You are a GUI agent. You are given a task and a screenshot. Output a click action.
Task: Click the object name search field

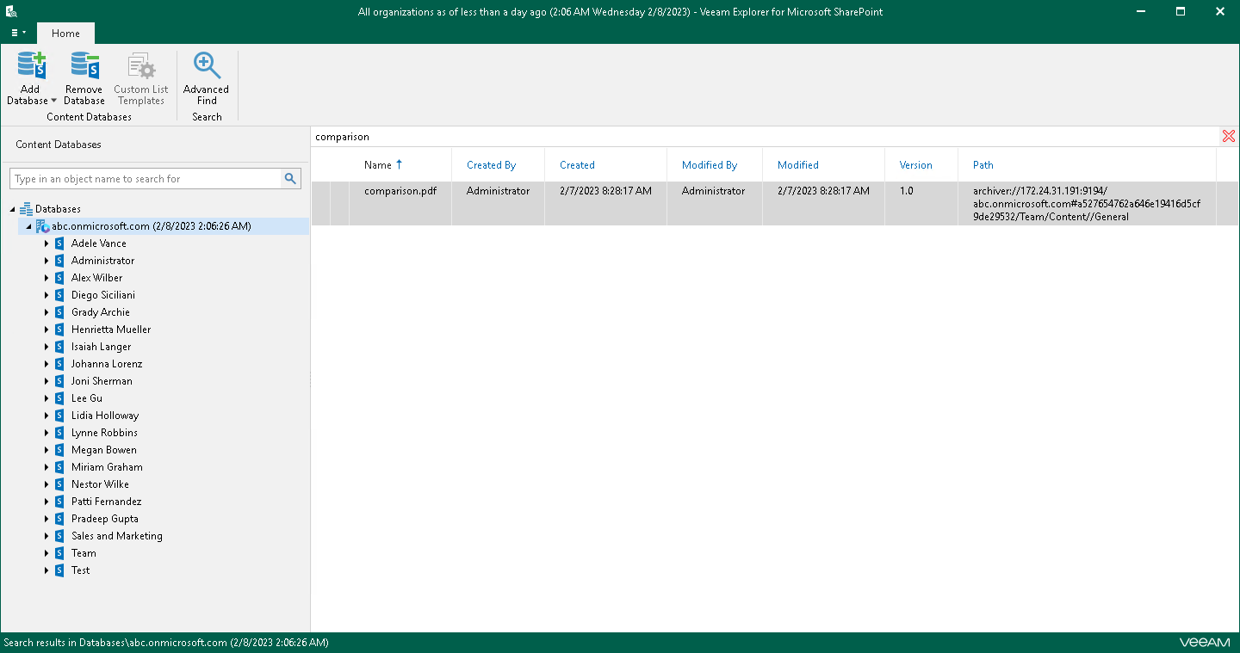[x=146, y=179]
